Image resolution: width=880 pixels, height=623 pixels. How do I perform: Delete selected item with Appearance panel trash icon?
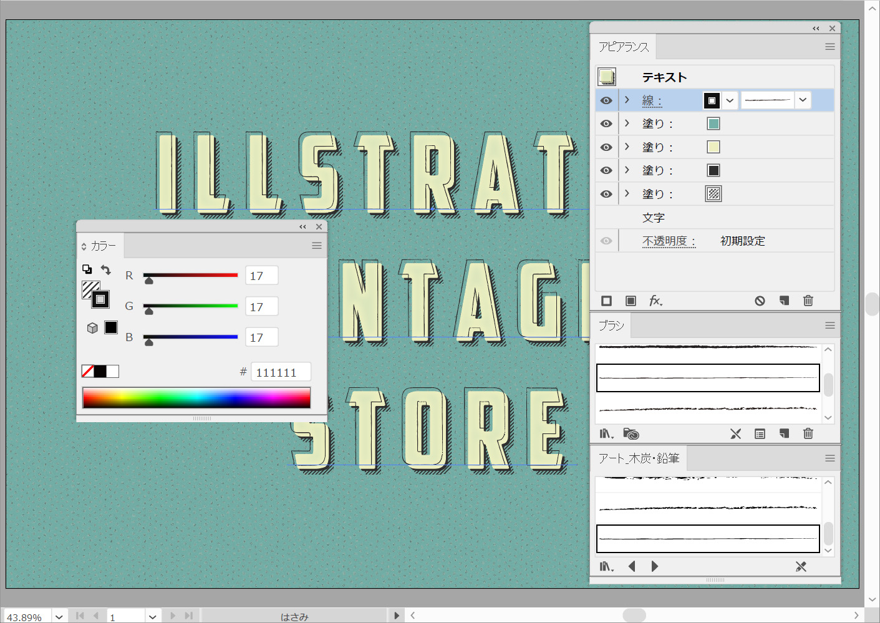tap(808, 301)
